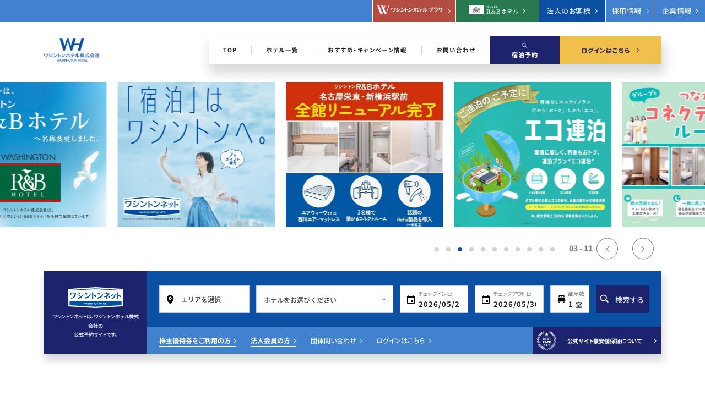Open the チェックイン日 date field
705x396 pixels.
click(434, 299)
